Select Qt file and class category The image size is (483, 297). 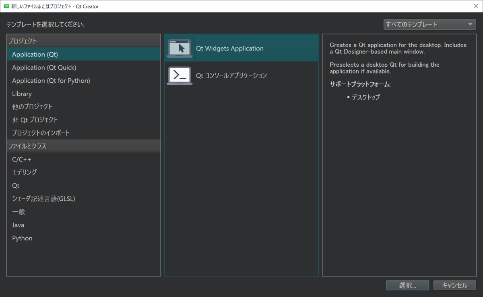click(84, 185)
